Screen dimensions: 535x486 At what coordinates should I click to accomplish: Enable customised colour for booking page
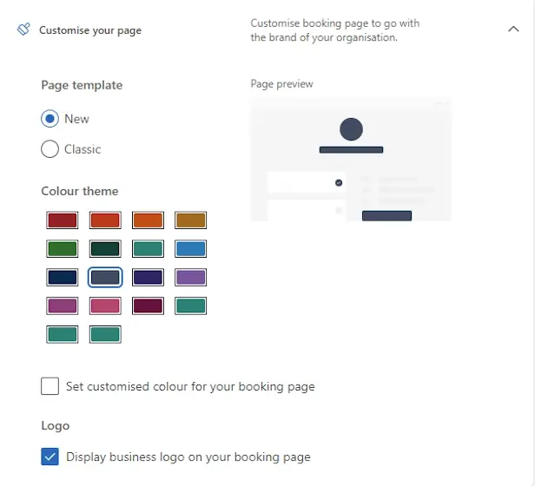click(x=50, y=386)
